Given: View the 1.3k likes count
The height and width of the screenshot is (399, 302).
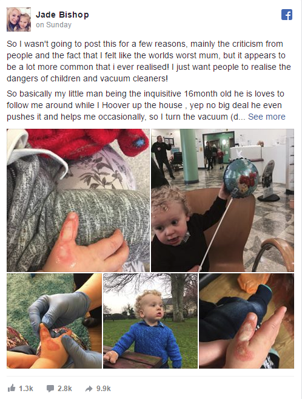Looking at the screenshot, I should pyautogui.click(x=26, y=389).
